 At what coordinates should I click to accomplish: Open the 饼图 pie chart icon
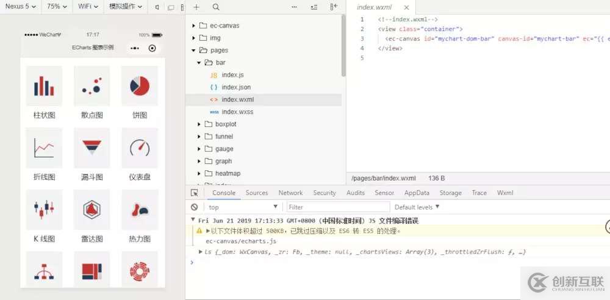coord(140,86)
